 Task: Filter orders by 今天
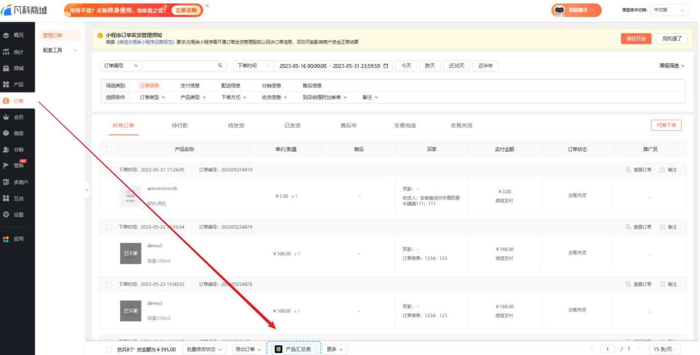406,66
